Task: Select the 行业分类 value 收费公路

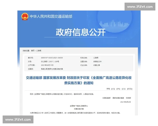Action: click(97, 65)
